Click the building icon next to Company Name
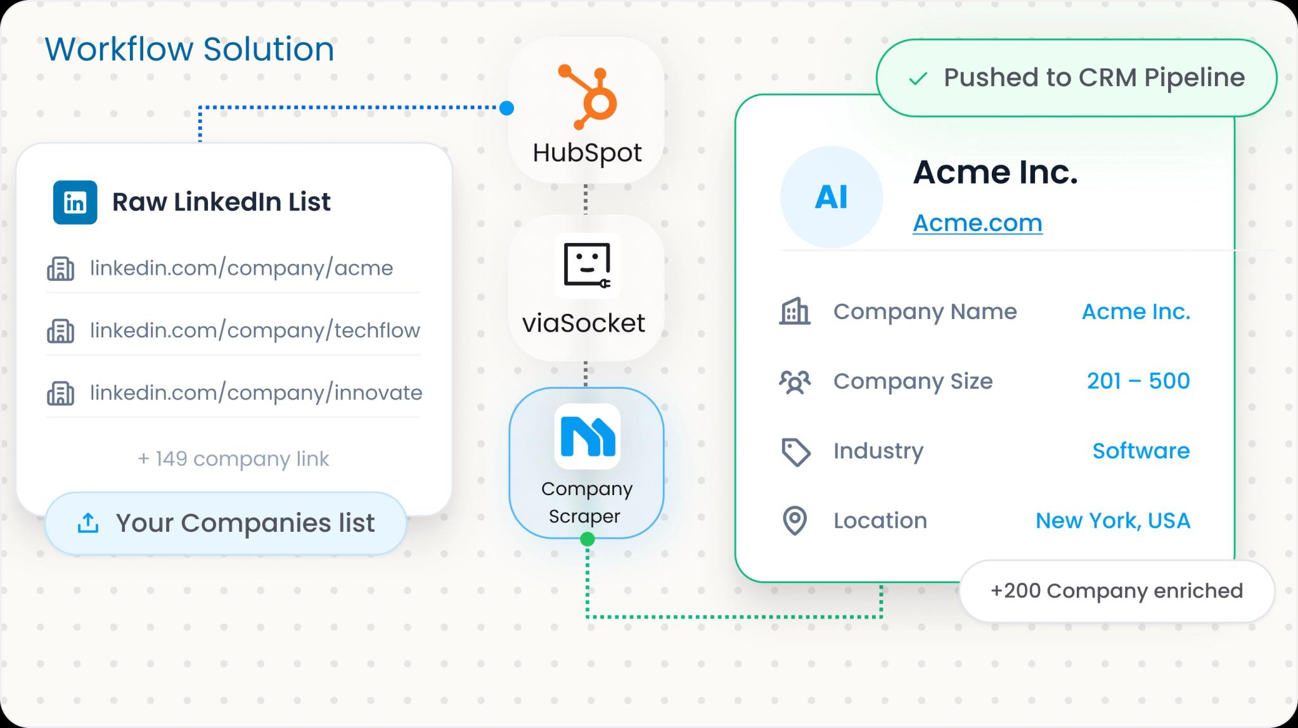The image size is (1298, 728). [795, 311]
